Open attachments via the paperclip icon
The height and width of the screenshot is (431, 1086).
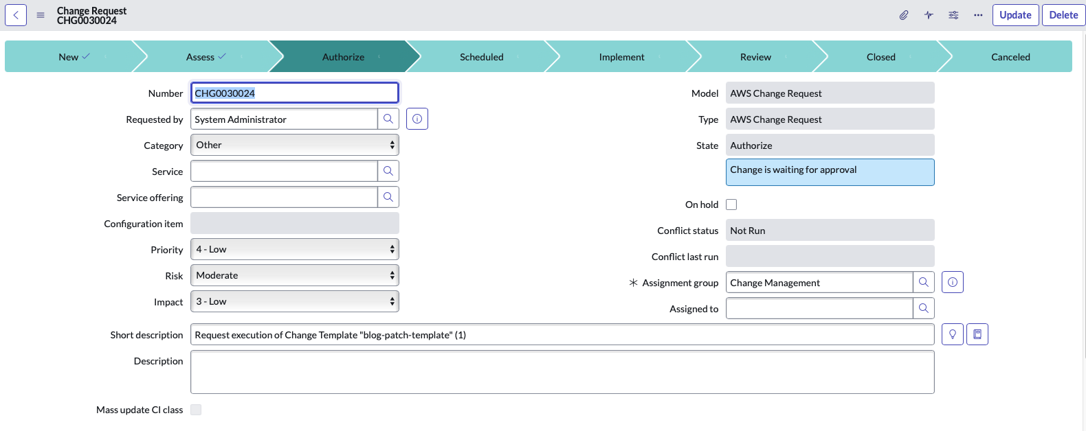point(904,15)
